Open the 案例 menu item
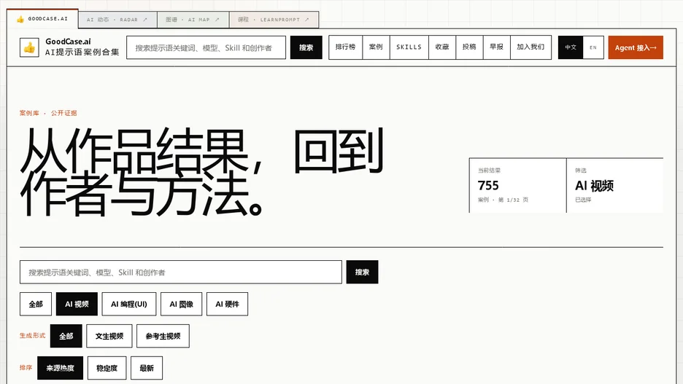Image resolution: width=683 pixels, height=384 pixels. pos(376,47)
